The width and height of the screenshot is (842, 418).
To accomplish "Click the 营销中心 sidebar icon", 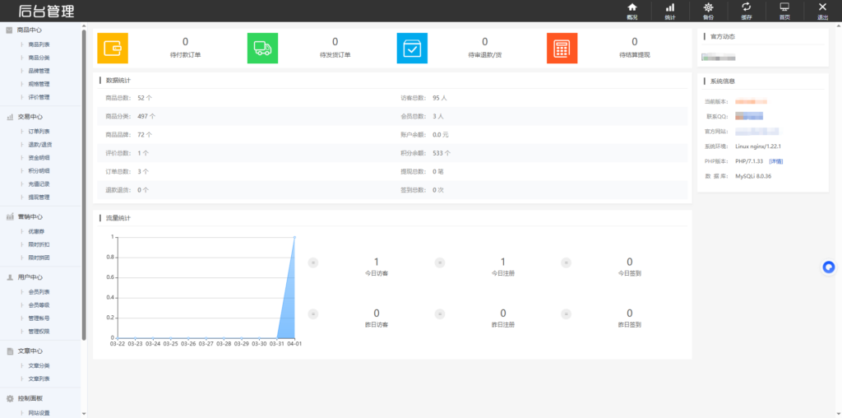I will (x=10, y=216).
